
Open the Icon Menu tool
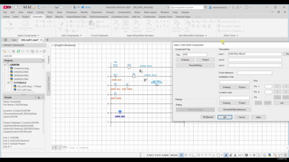pyautogui.click(x=9, y=25)
